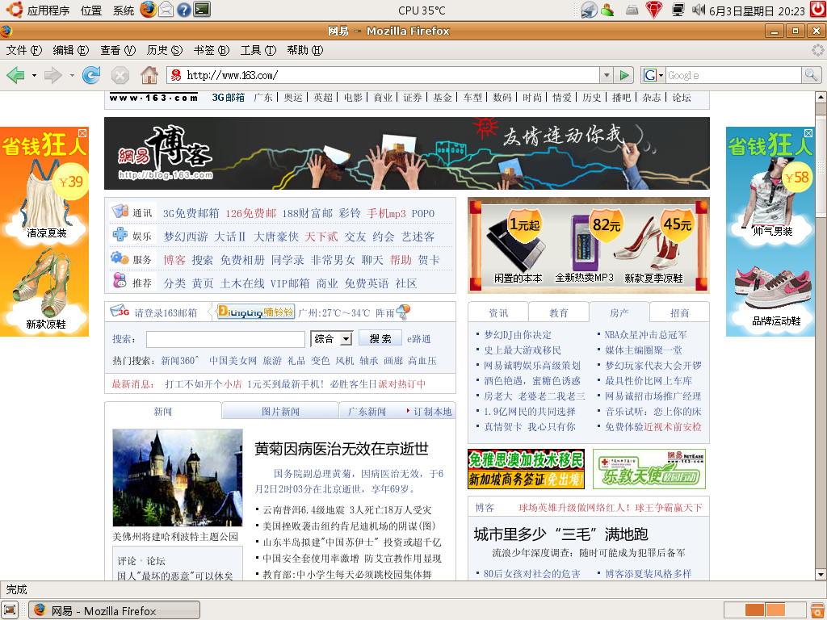Click the 订制本地 link
Viewport: 827px width, 620px height.
point(432,412)
